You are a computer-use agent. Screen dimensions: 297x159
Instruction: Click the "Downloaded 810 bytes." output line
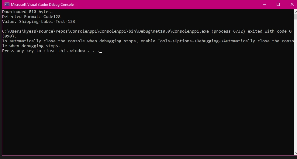tap(28, 12)
